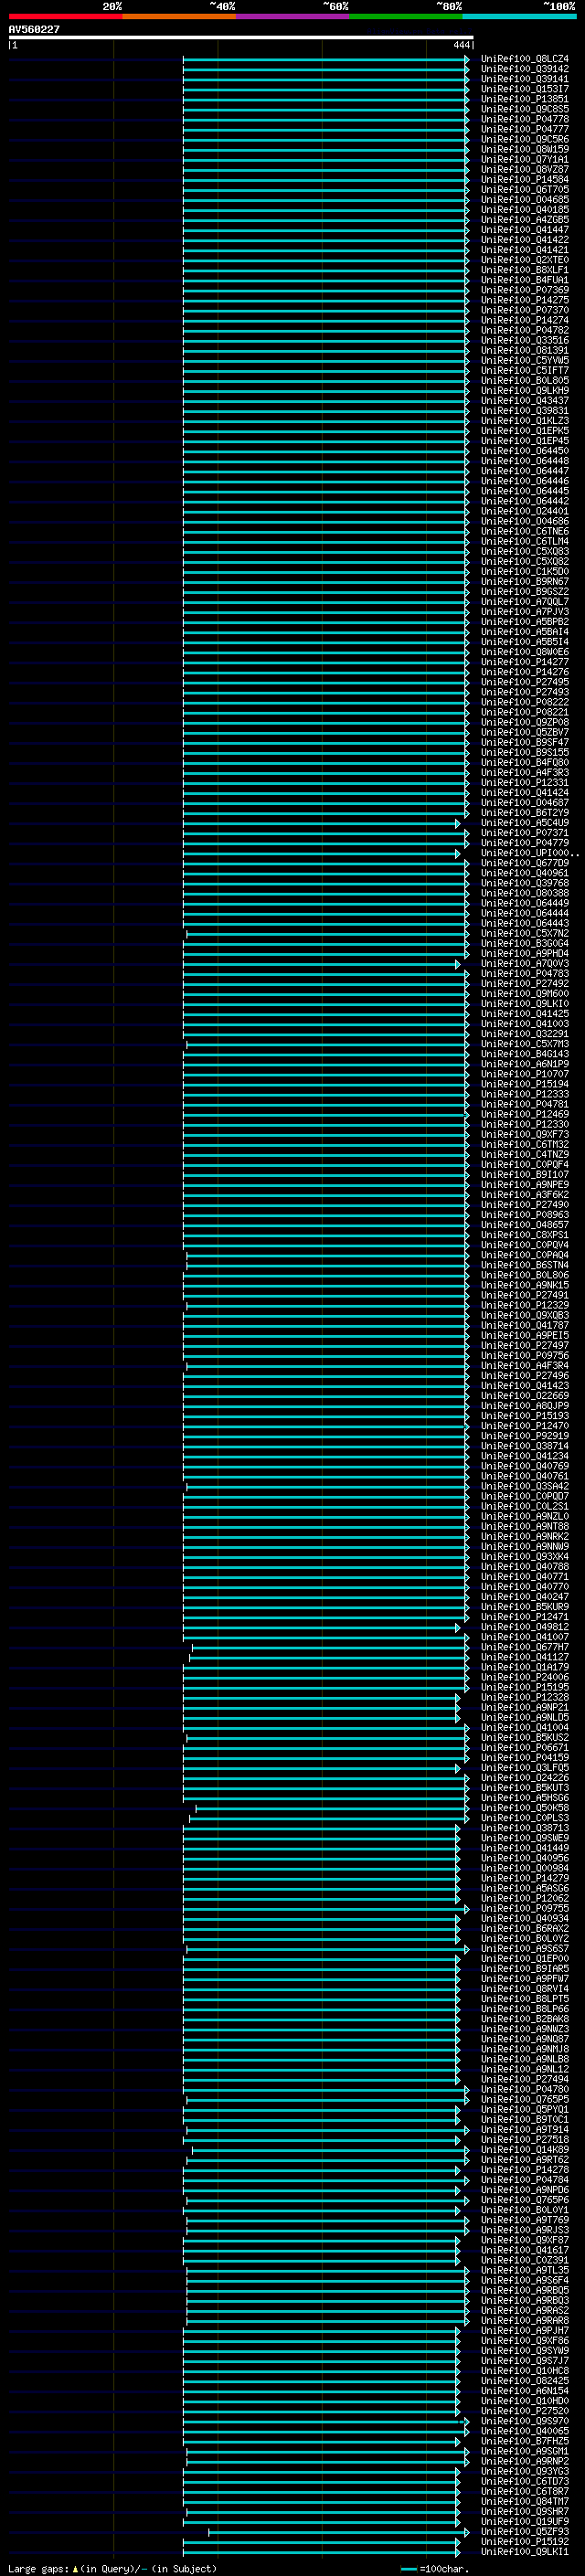Screen dimensions: 585x2576
Task: Click the red ~20% identity scale segment
Action: tap(65, 16)
